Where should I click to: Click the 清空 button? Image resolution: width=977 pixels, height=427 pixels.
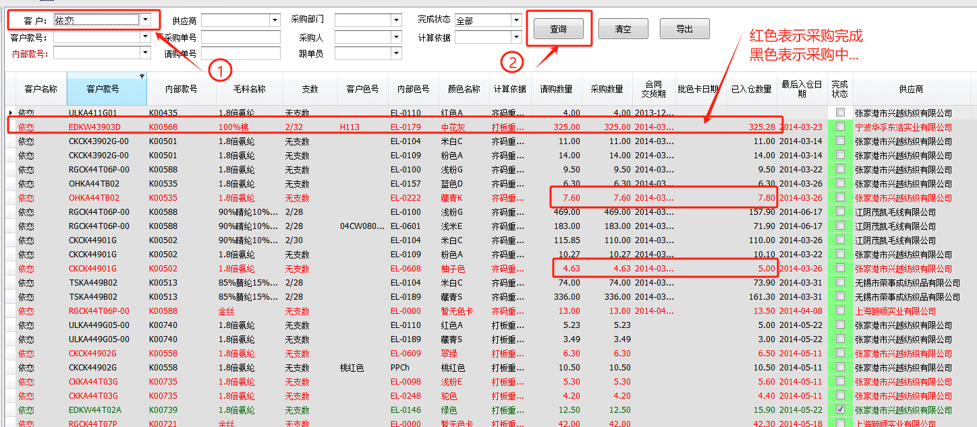[623, 29]
